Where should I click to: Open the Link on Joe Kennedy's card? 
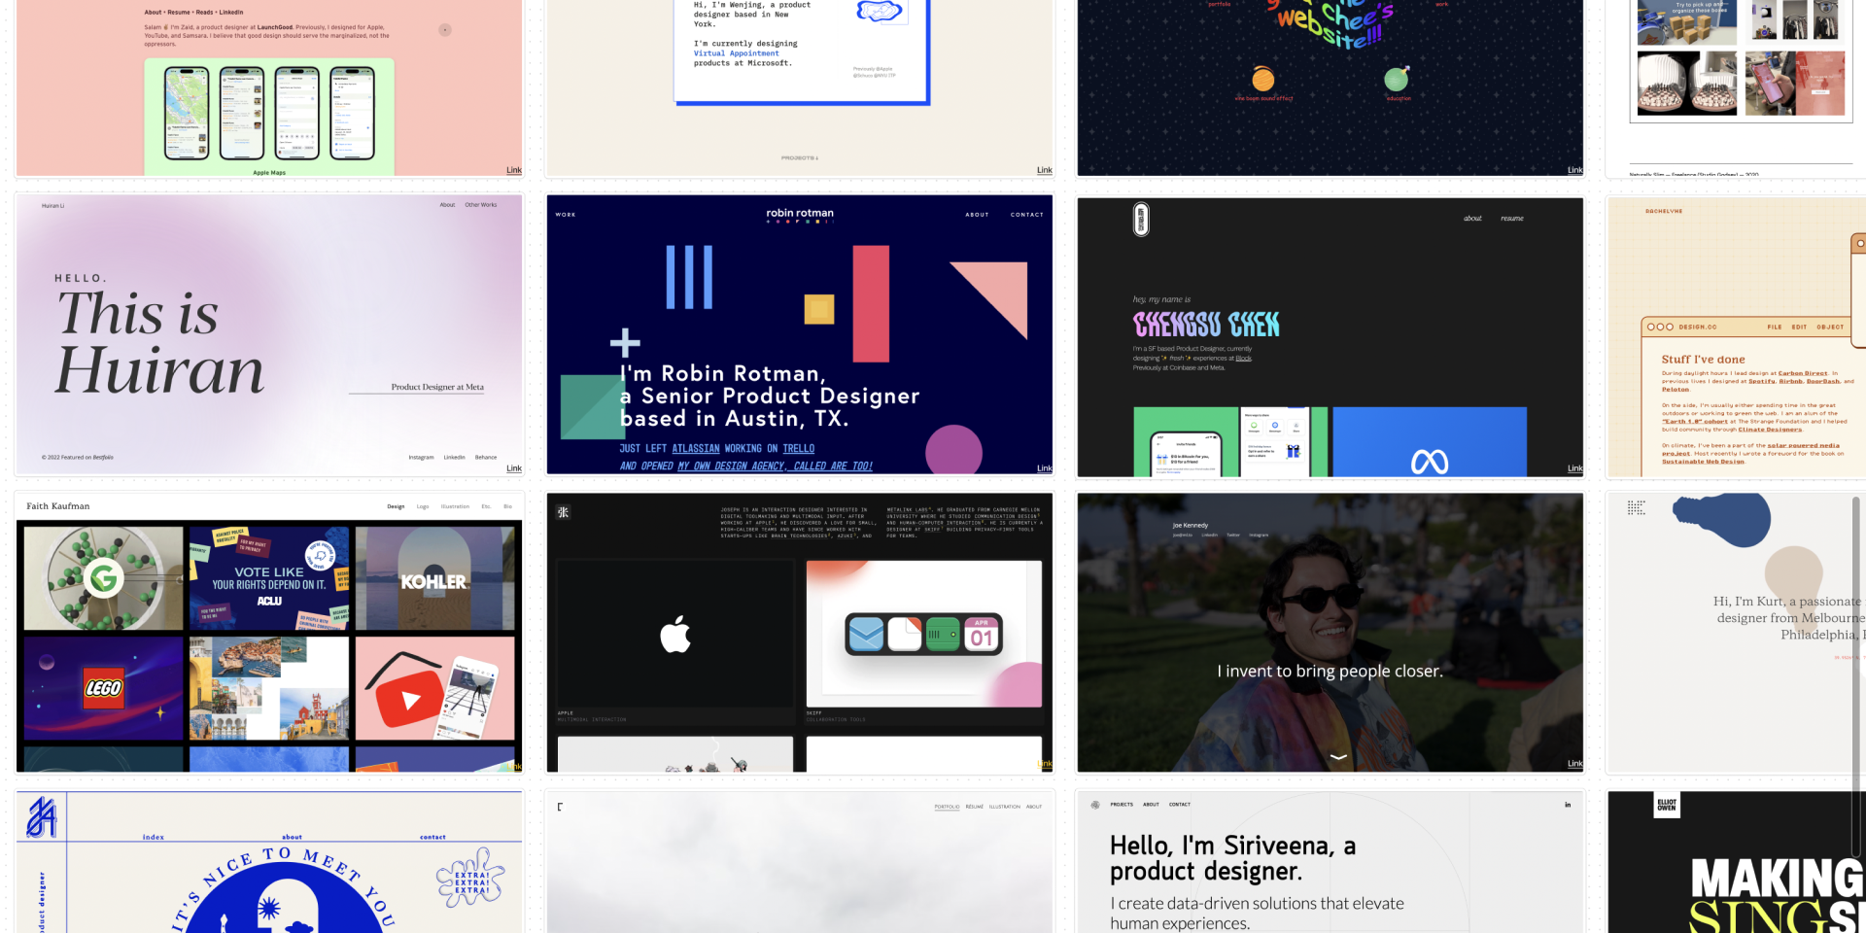1574,764
